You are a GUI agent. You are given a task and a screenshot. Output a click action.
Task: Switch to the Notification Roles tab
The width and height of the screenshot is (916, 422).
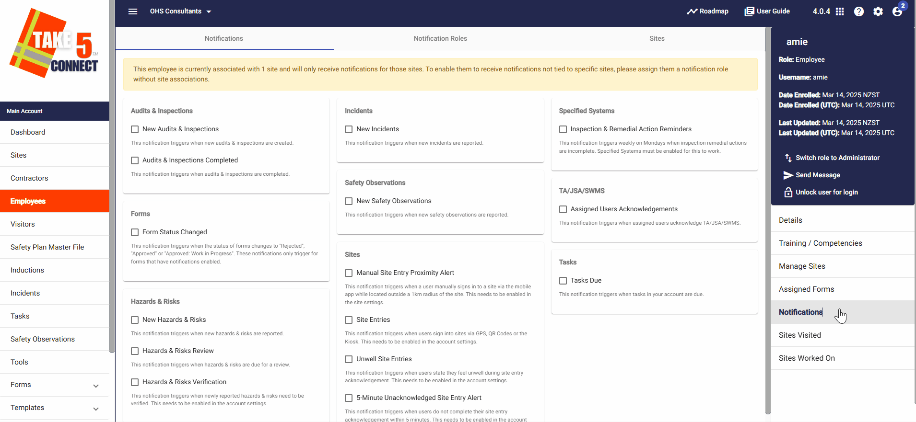pos(440,38)
